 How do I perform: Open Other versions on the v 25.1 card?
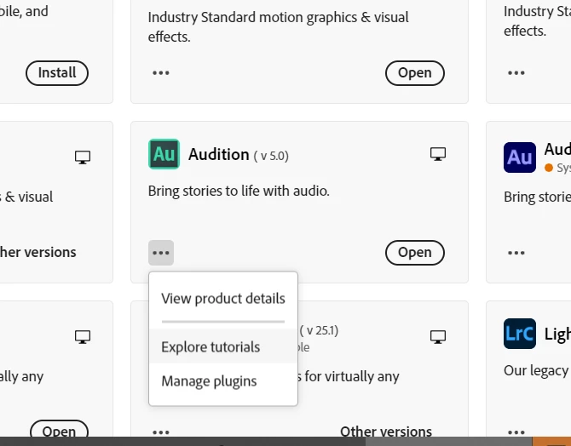[386, 432]
